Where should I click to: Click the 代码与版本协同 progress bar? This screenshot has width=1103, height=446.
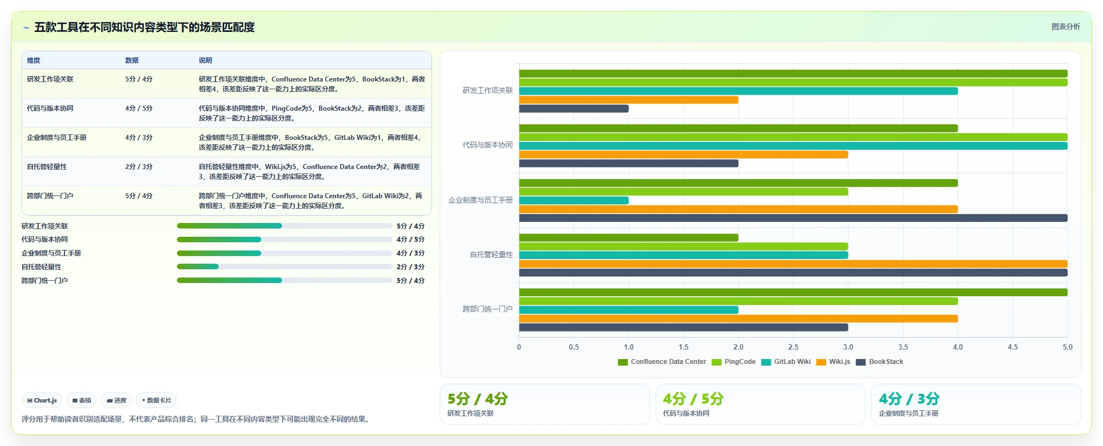284,240
